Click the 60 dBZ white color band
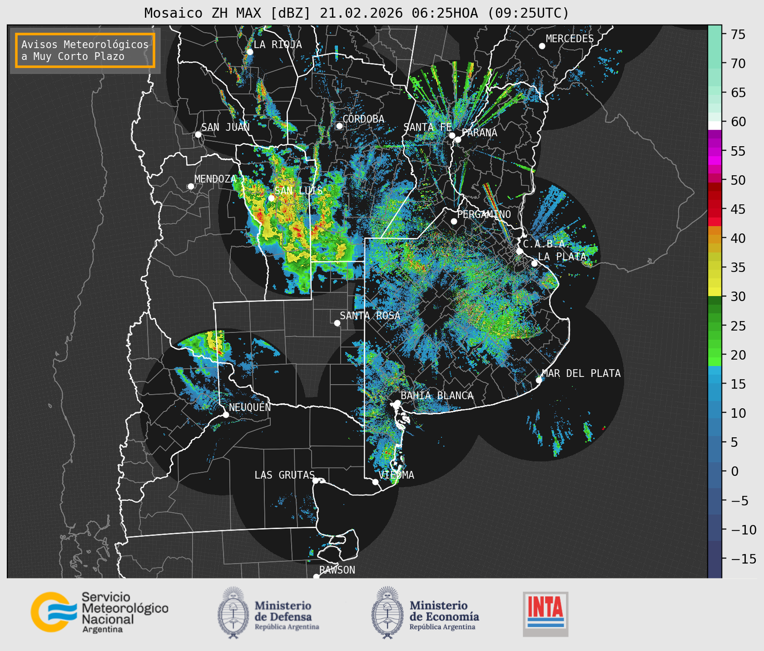764x651 pixels. pos(715,125)
